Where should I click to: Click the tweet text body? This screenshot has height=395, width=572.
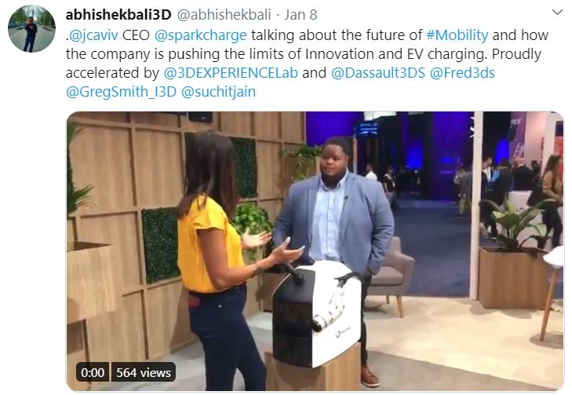[307, 63]
